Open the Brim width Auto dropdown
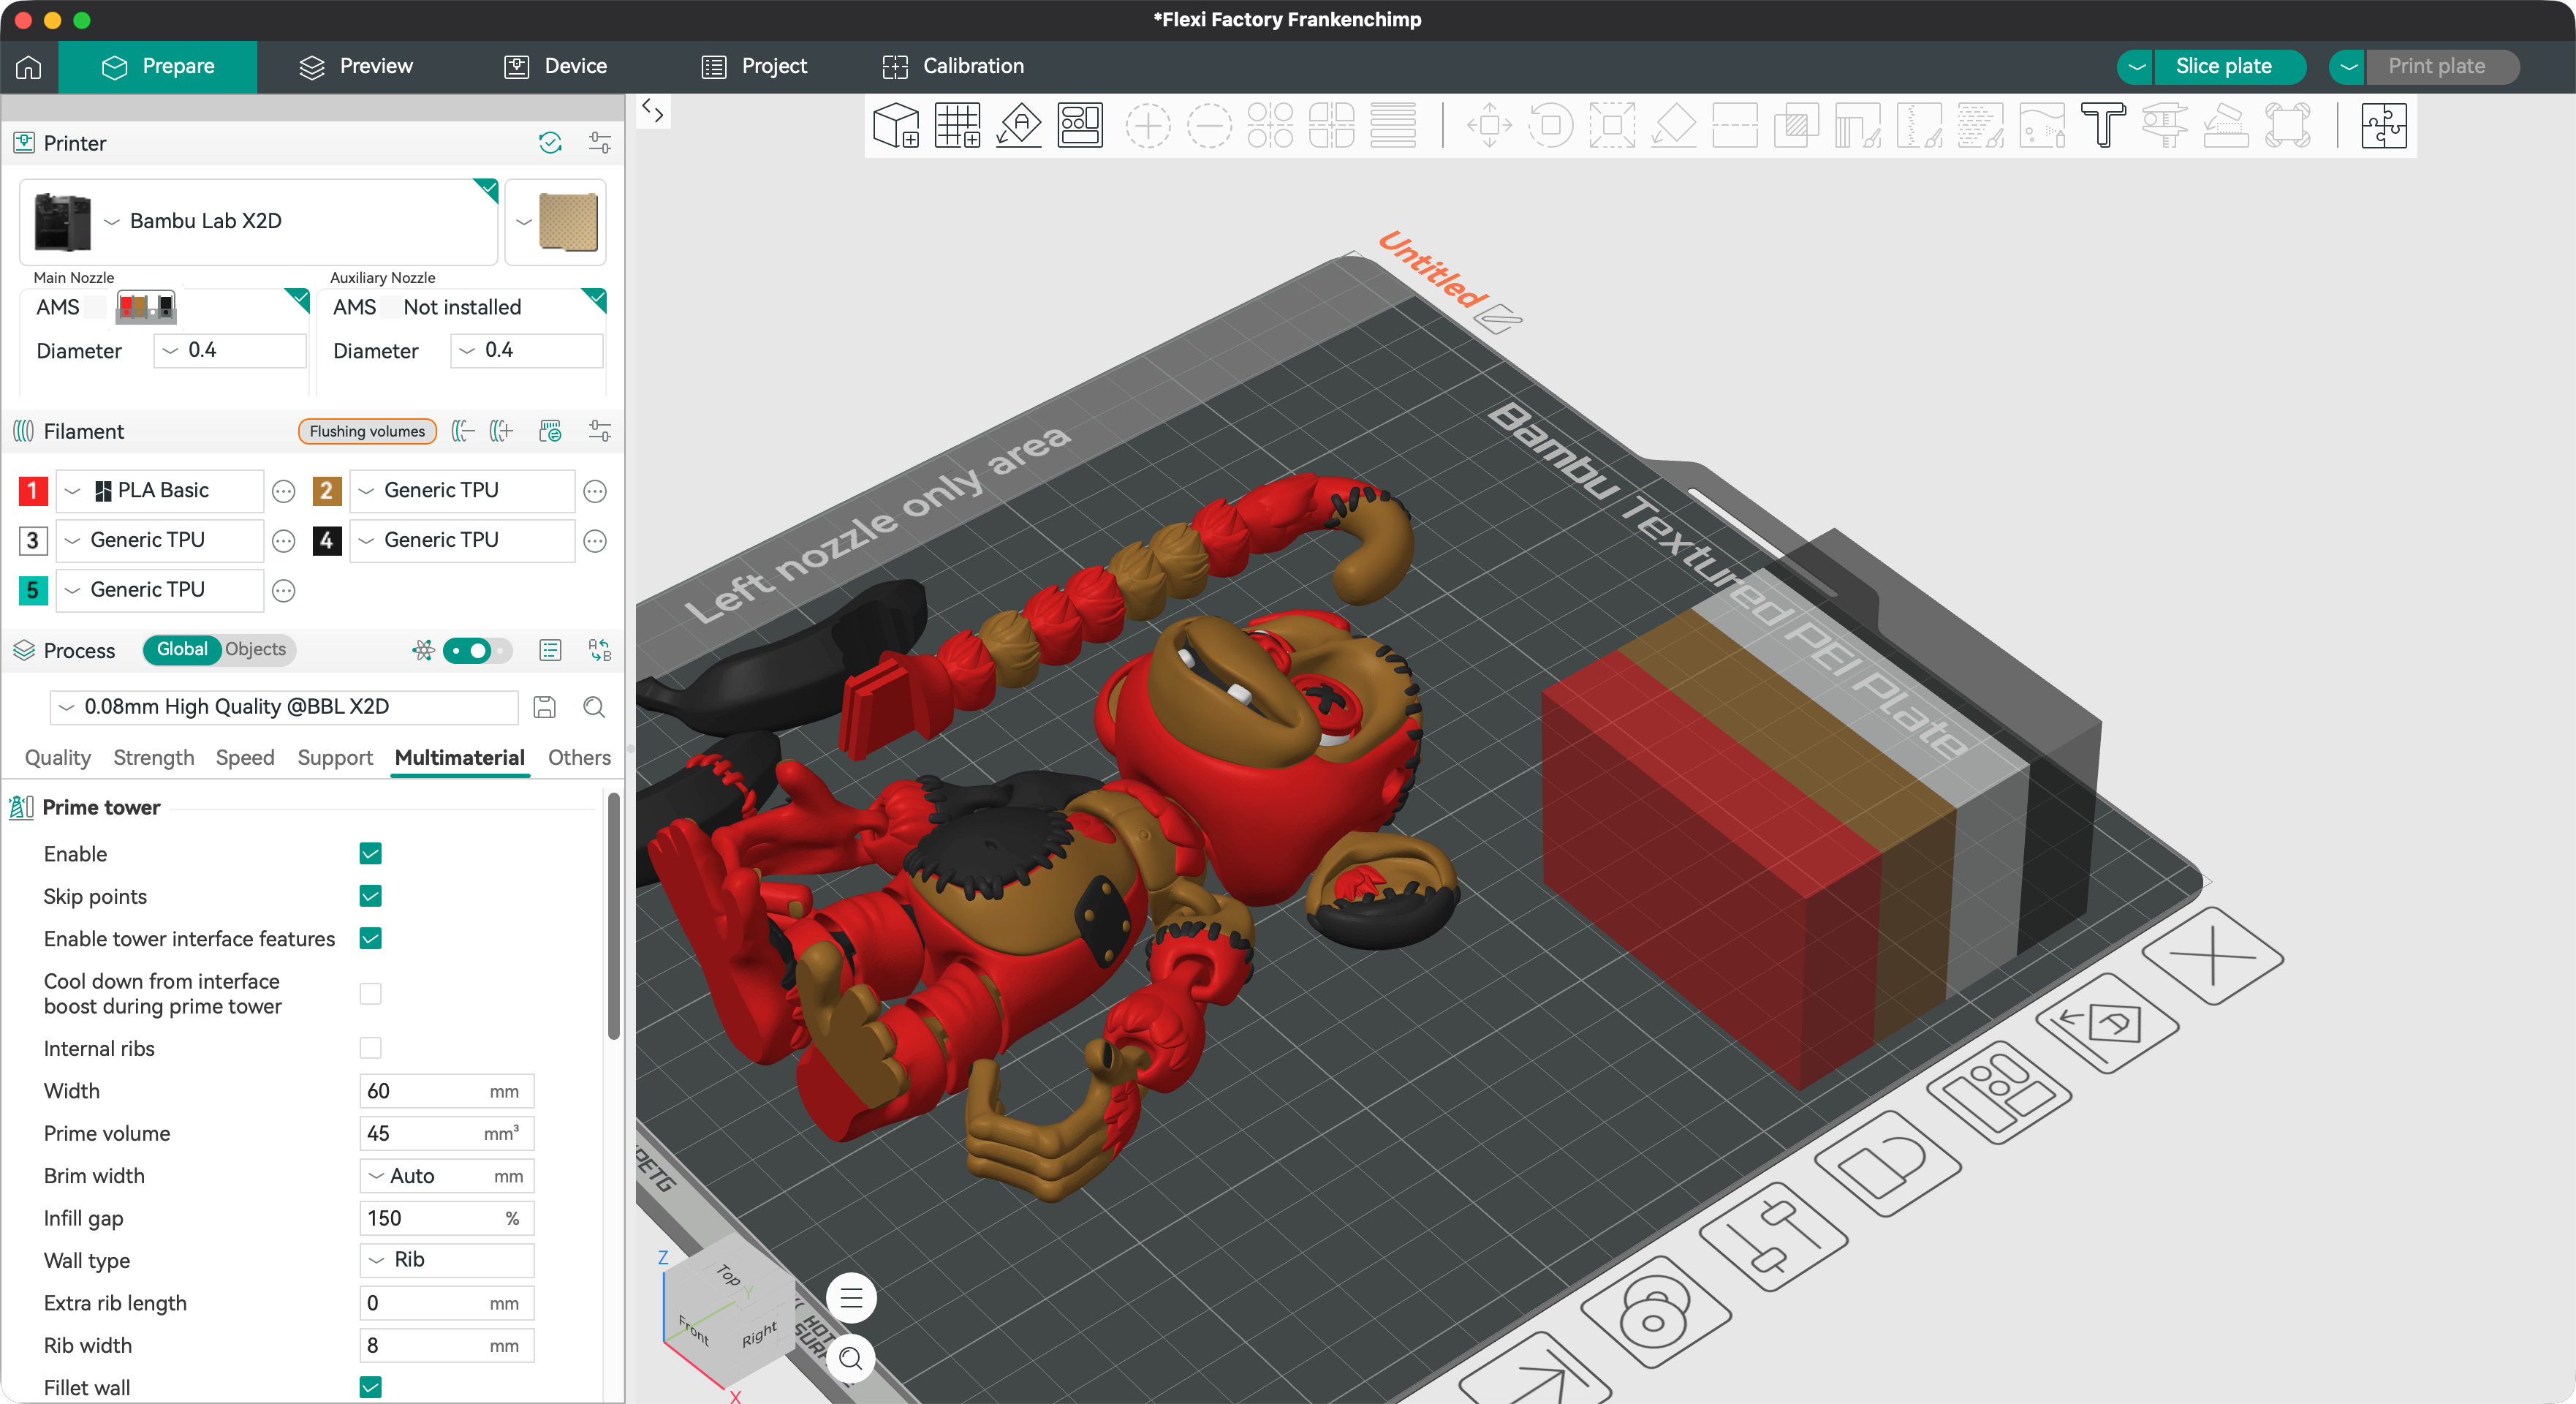2576x1404 pixels. (447, 1176)
